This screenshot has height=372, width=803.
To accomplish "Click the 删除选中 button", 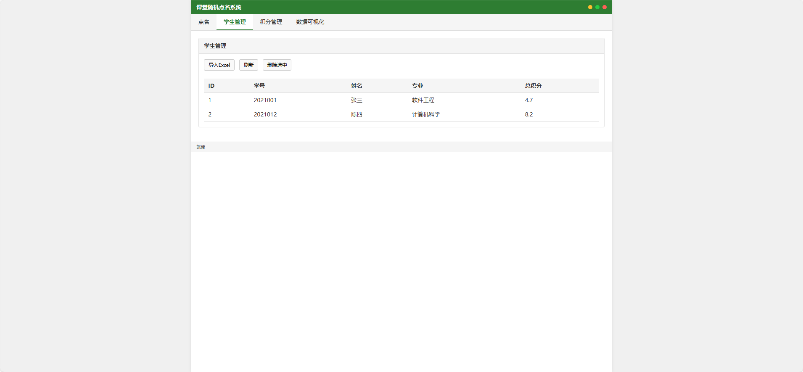I will 277,65.
